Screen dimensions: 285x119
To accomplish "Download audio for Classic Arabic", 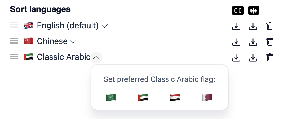I will point(253,57).
